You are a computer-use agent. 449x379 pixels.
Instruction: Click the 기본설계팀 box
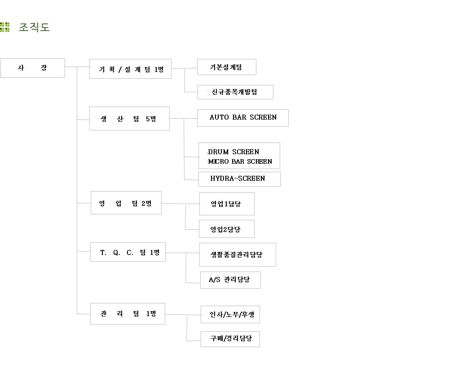click(x=226, y=67)
